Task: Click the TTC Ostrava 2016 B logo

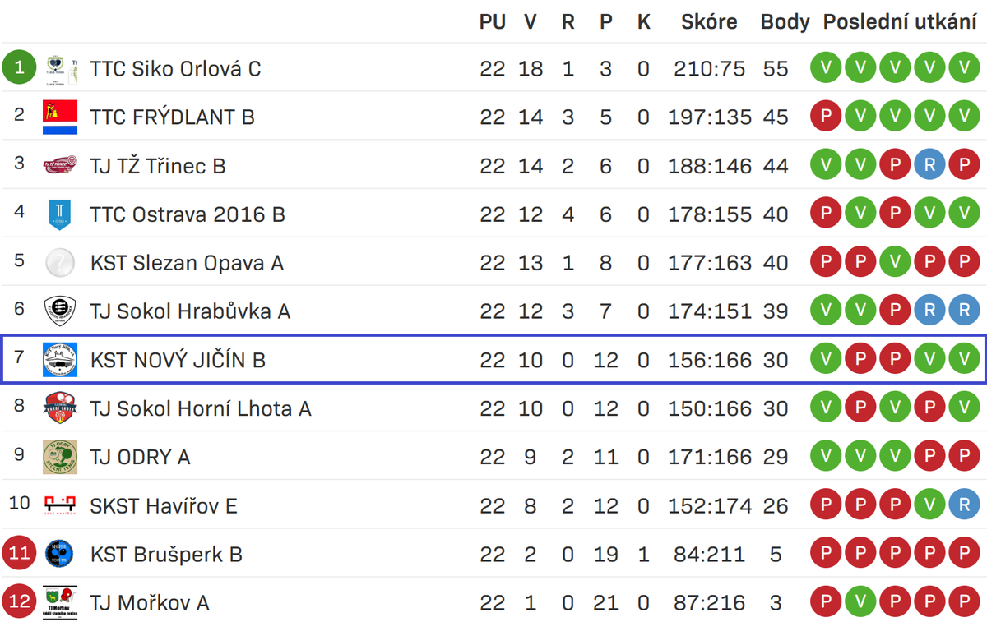Action: tap(60, 214)
